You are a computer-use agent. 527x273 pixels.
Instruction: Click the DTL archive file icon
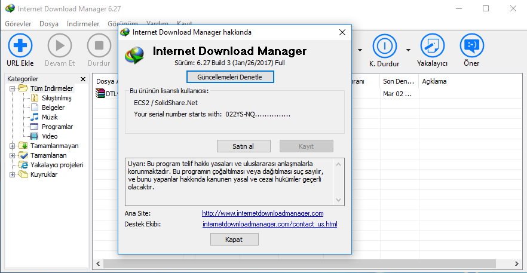[100, 93]
